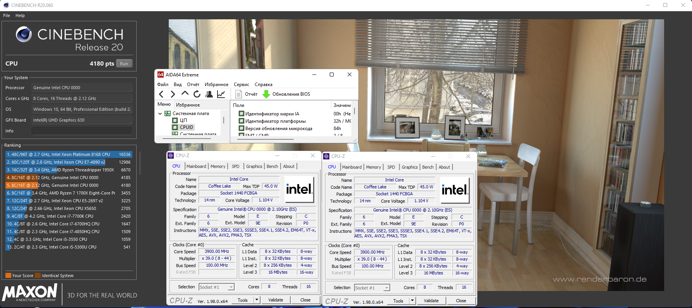
Task: Open Selection dropdown in left CPU-Z window
Action: pos(216,287)
